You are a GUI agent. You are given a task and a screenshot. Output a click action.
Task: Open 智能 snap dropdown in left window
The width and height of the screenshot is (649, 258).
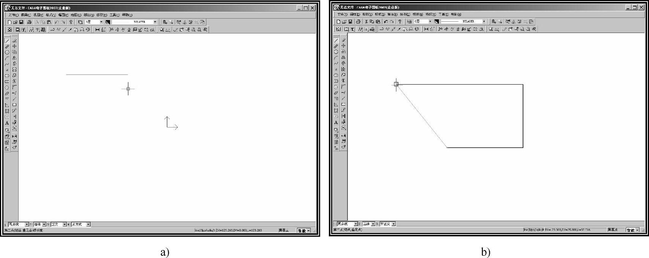[308, 230]
